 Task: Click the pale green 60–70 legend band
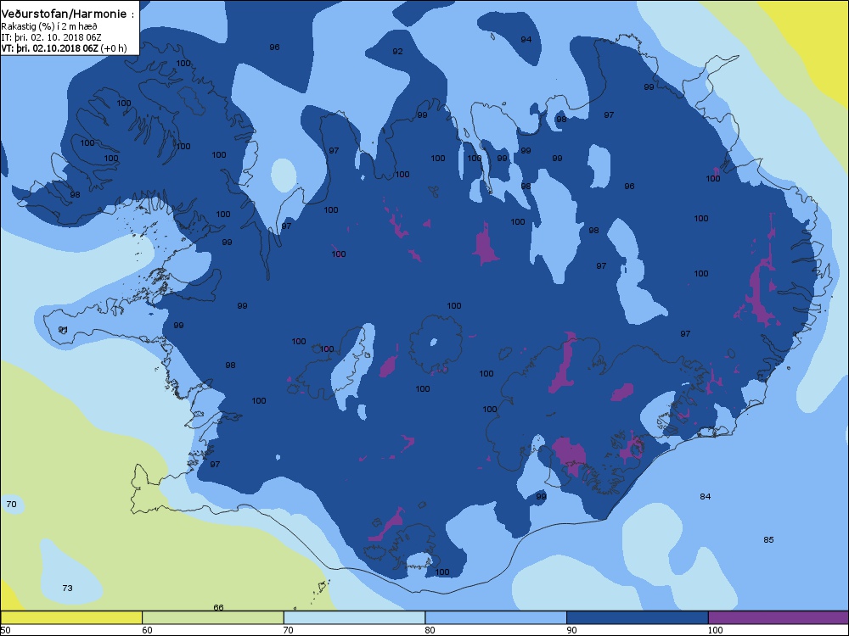213,617
